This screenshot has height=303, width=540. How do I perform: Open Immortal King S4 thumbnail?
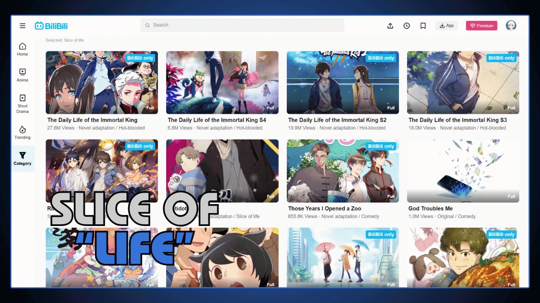222,82
